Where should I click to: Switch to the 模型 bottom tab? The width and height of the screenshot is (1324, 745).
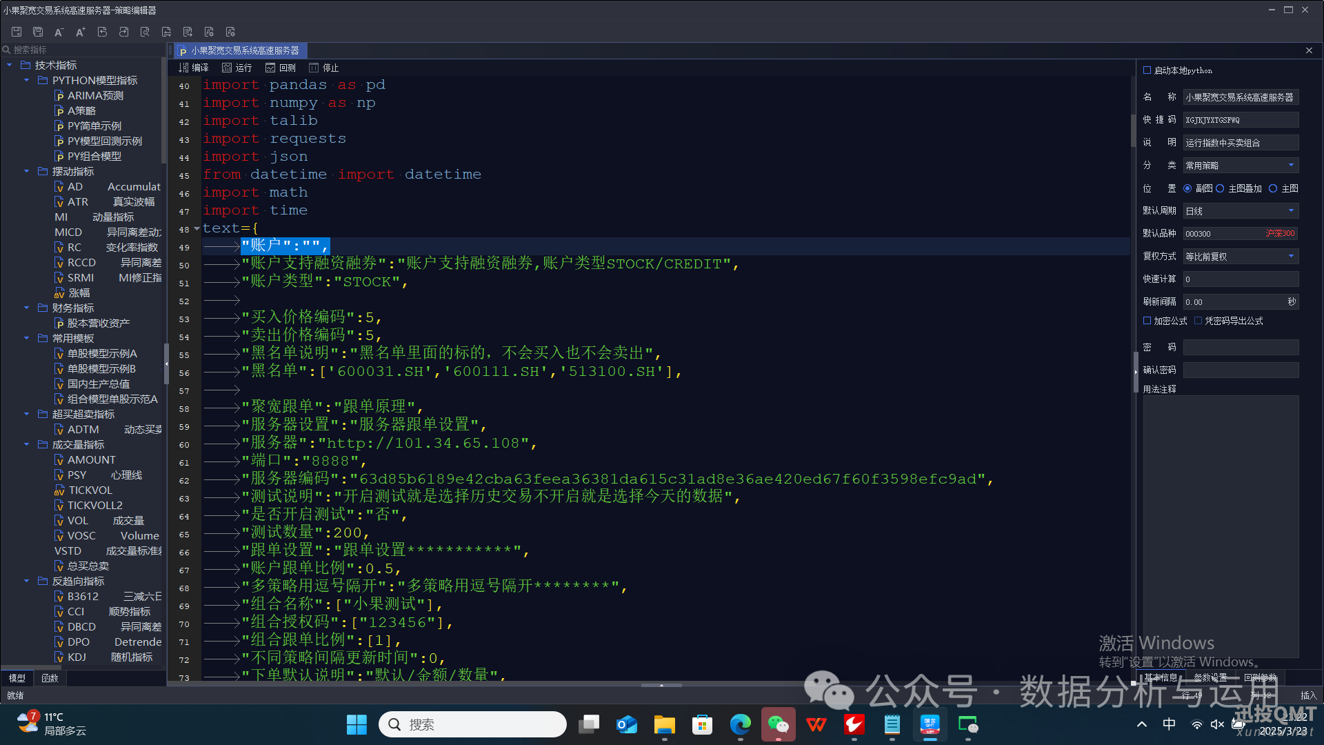click(17, 678)
